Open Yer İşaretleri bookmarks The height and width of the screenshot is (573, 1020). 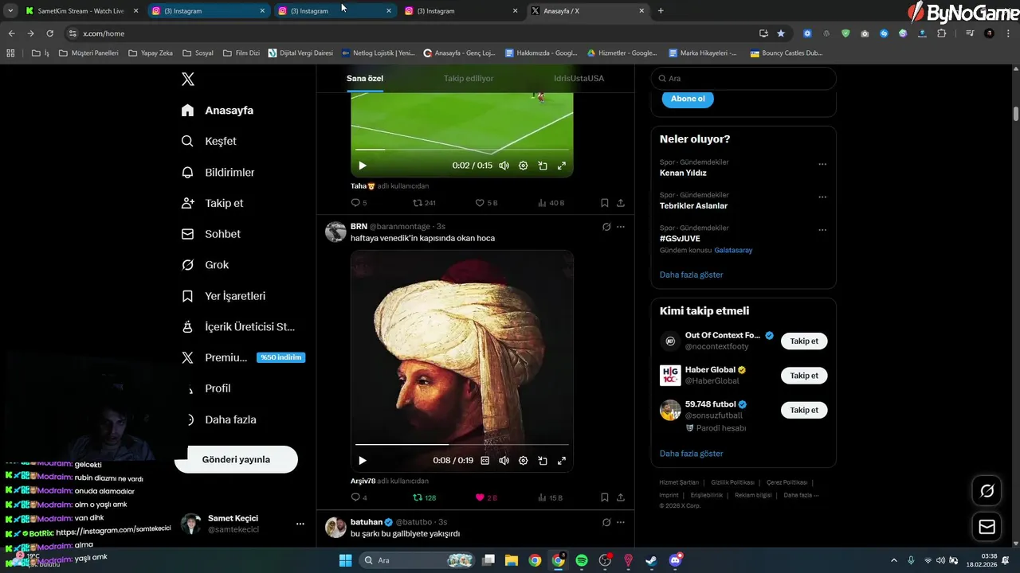[224, 296]
